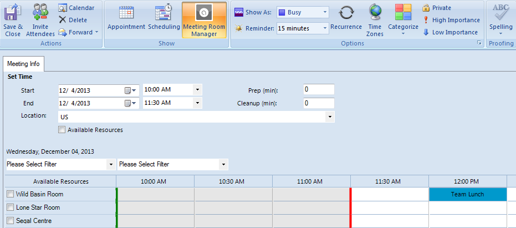
Task: Open the Reminder 15 minutes dropdown
Action: [x=324, y=28]
